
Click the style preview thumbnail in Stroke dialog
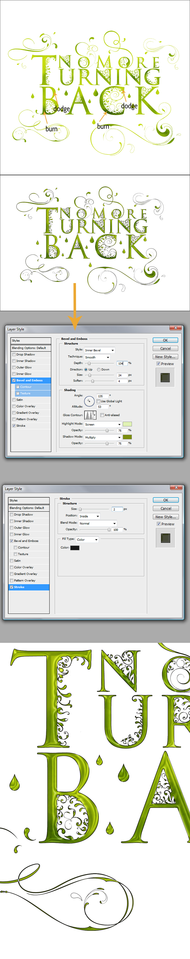click(x=165, y=538)
